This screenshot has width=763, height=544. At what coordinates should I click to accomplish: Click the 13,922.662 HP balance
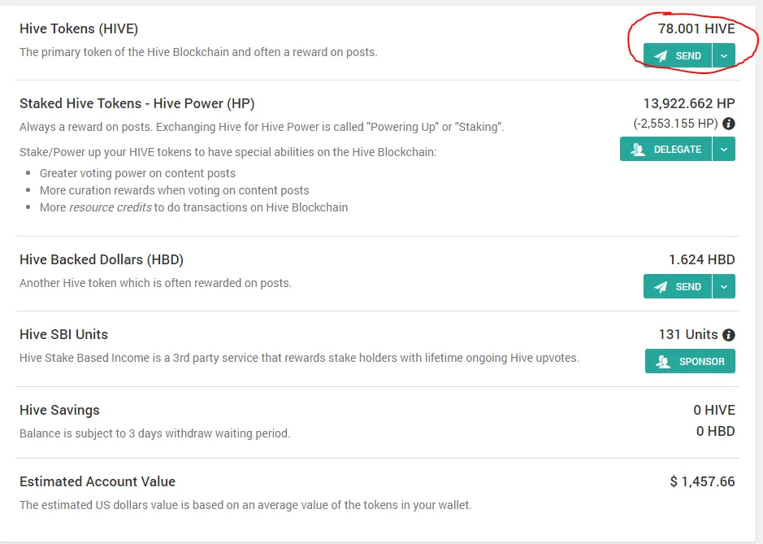(689, 104)
